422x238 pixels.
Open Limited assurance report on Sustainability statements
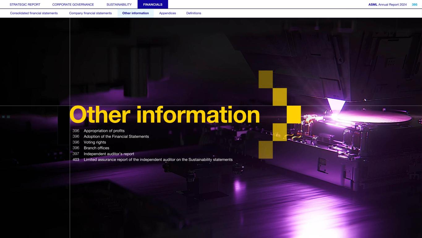[x=158, y=160]
